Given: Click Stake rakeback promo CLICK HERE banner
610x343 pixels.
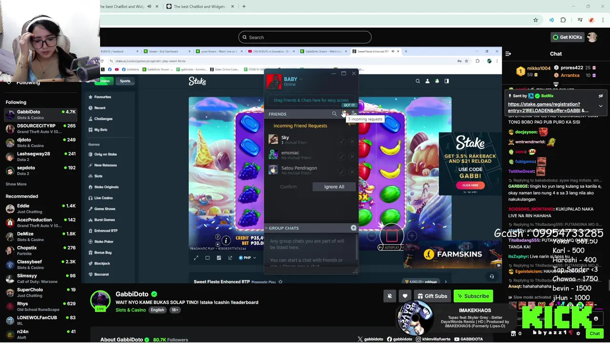Looking at the screenshot, I should tap(470, 185).
